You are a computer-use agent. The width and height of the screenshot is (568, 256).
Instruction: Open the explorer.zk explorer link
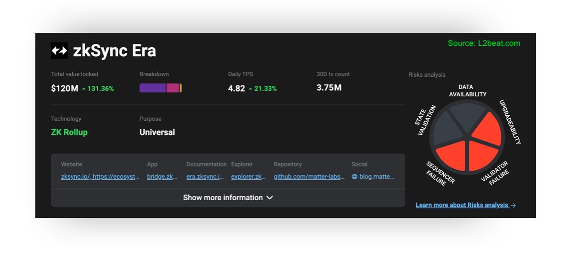click(x=248, y=177)
